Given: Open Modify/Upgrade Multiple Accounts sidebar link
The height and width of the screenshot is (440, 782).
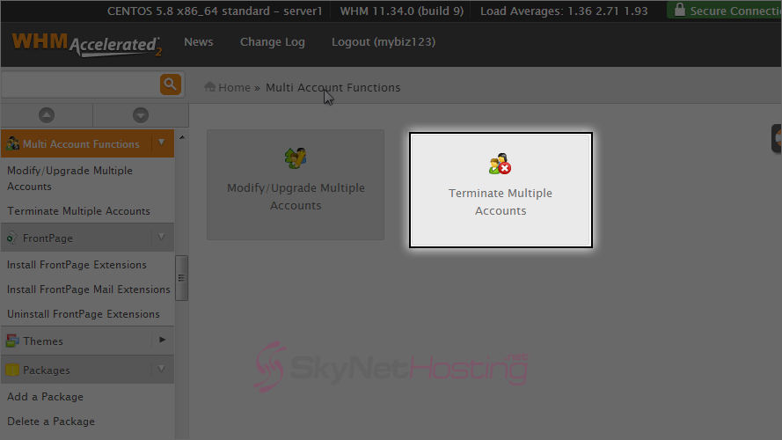Looking at the screenshot, I should coord(69,179).
